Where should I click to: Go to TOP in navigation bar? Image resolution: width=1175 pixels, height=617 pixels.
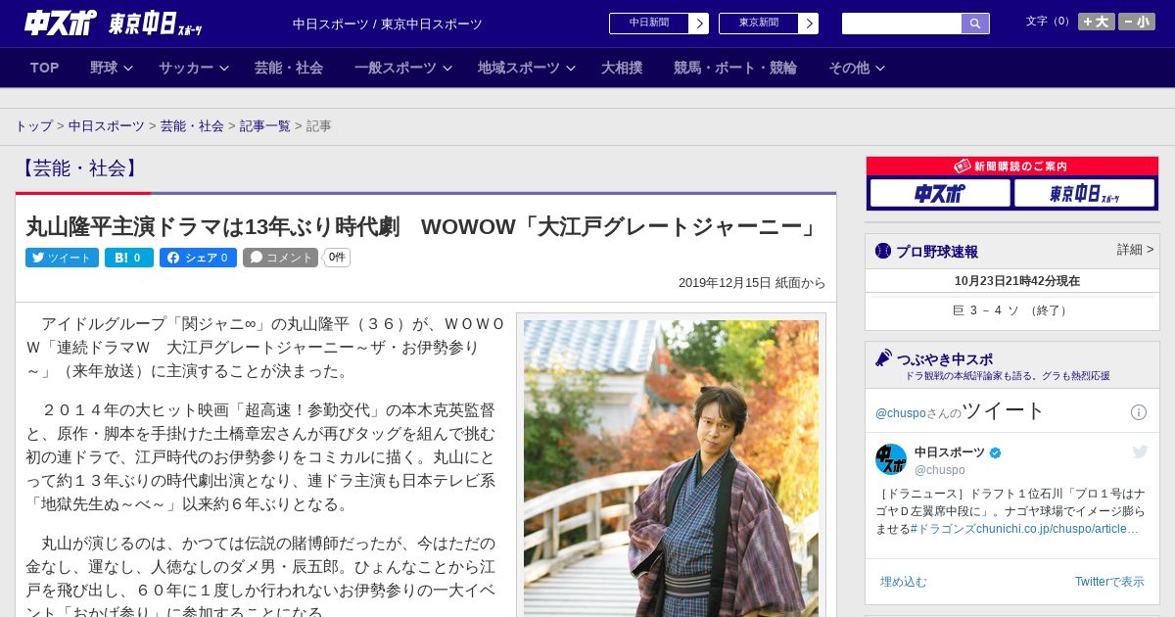pyautogui.click(x=45, y=68)
